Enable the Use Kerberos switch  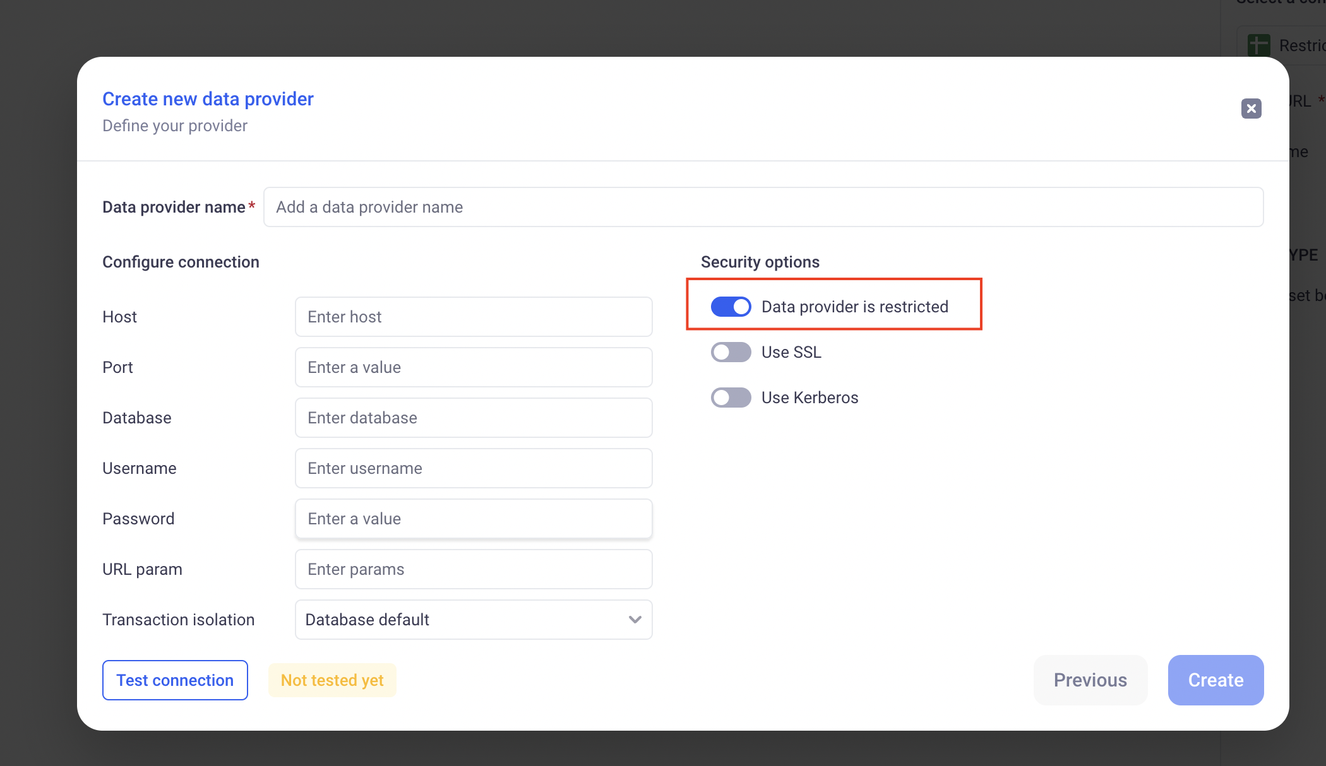[x=731, y=398]
